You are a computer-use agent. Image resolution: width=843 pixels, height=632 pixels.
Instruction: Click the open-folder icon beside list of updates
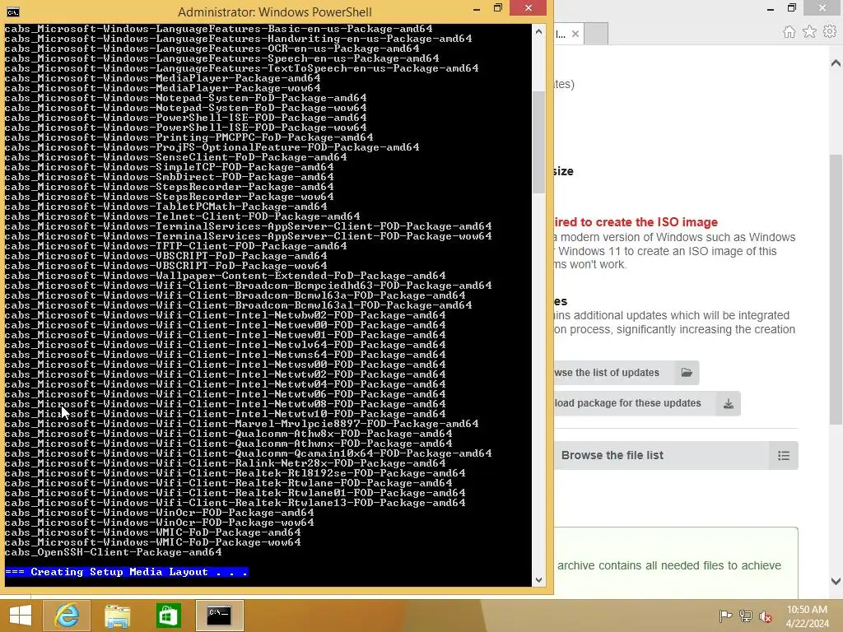[x=687, y=373]
